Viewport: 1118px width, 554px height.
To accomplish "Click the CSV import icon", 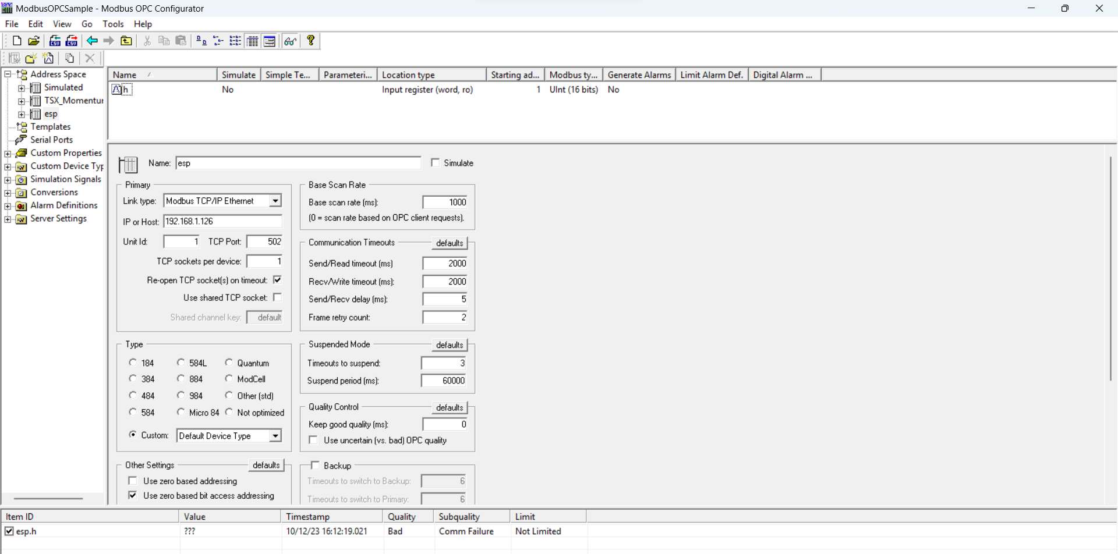I will [x=55, y=41].
